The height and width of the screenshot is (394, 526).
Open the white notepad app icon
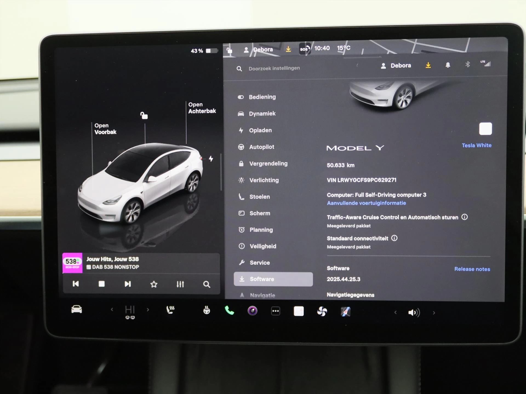299,311
